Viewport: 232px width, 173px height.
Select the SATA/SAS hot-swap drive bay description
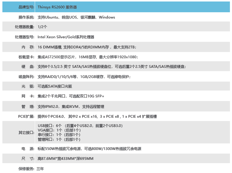pyautogui.click(x=112, y=67)
